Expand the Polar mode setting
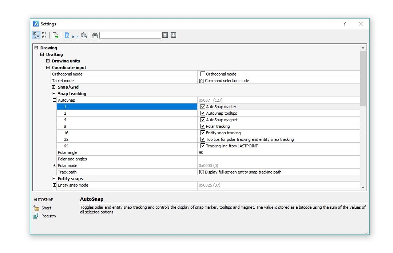 coord(54,165)
